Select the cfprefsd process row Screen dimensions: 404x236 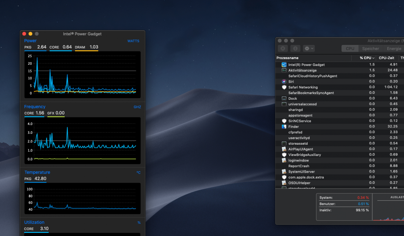340,132
